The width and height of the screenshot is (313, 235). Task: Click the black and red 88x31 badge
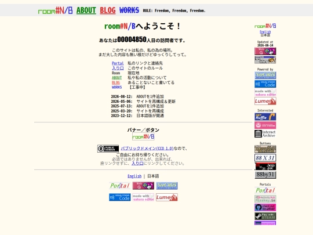[265, 167]
